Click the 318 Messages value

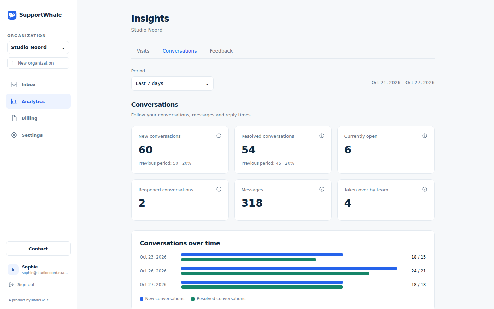(x=252, y=203)
